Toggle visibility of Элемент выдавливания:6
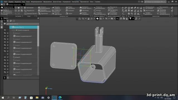 tap(5, 69)
